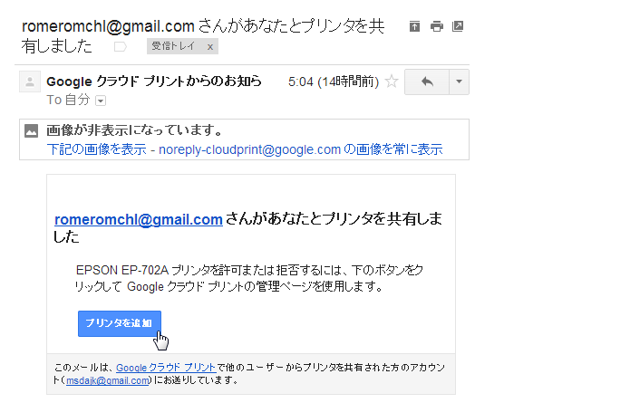The width and height of the screenshot is (630, 403).
Task: Click the hidden images picture icon
Action: coord(32,130)
